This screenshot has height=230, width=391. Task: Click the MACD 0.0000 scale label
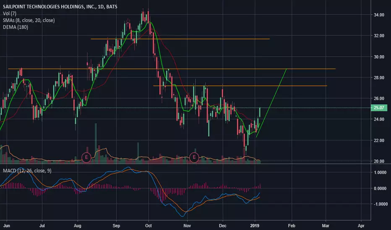point(380,189)
